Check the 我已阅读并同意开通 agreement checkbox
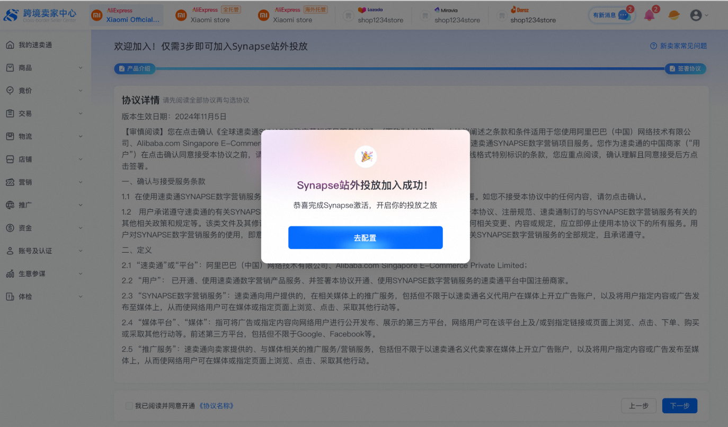 click(x=129, y=406)
